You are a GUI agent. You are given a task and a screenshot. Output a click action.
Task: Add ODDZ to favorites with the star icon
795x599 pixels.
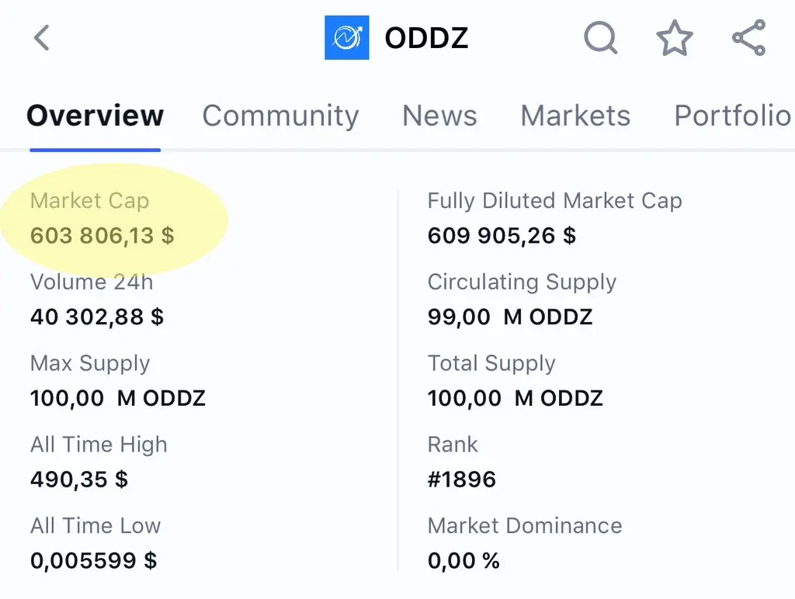coord(675,37)
